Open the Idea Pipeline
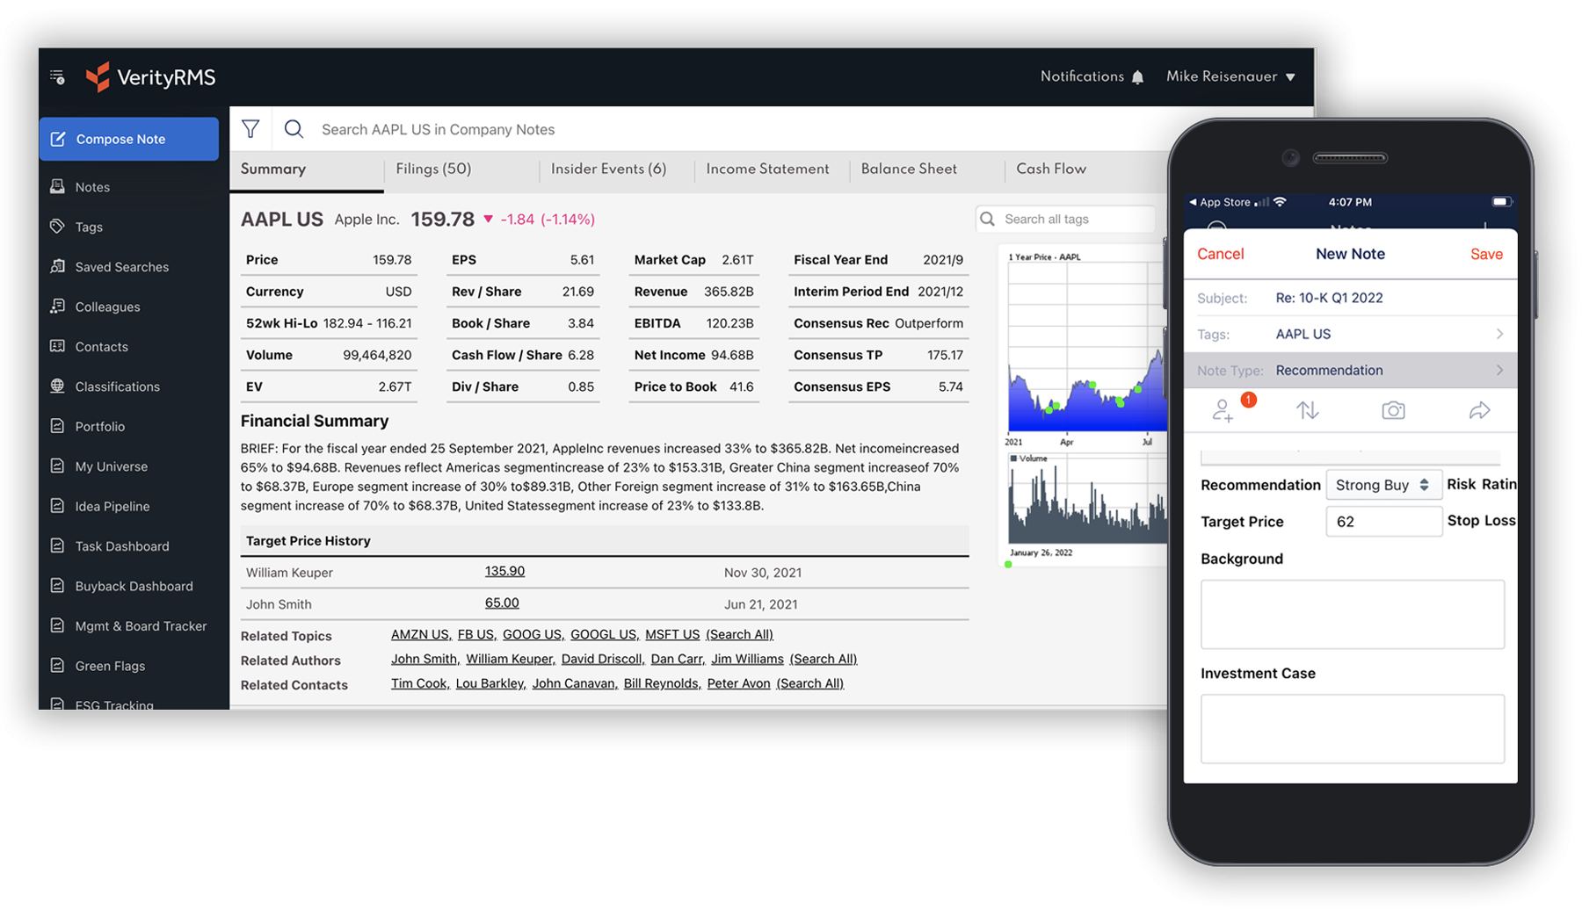This screenshot has height=917, width=1582. (112, 506)
